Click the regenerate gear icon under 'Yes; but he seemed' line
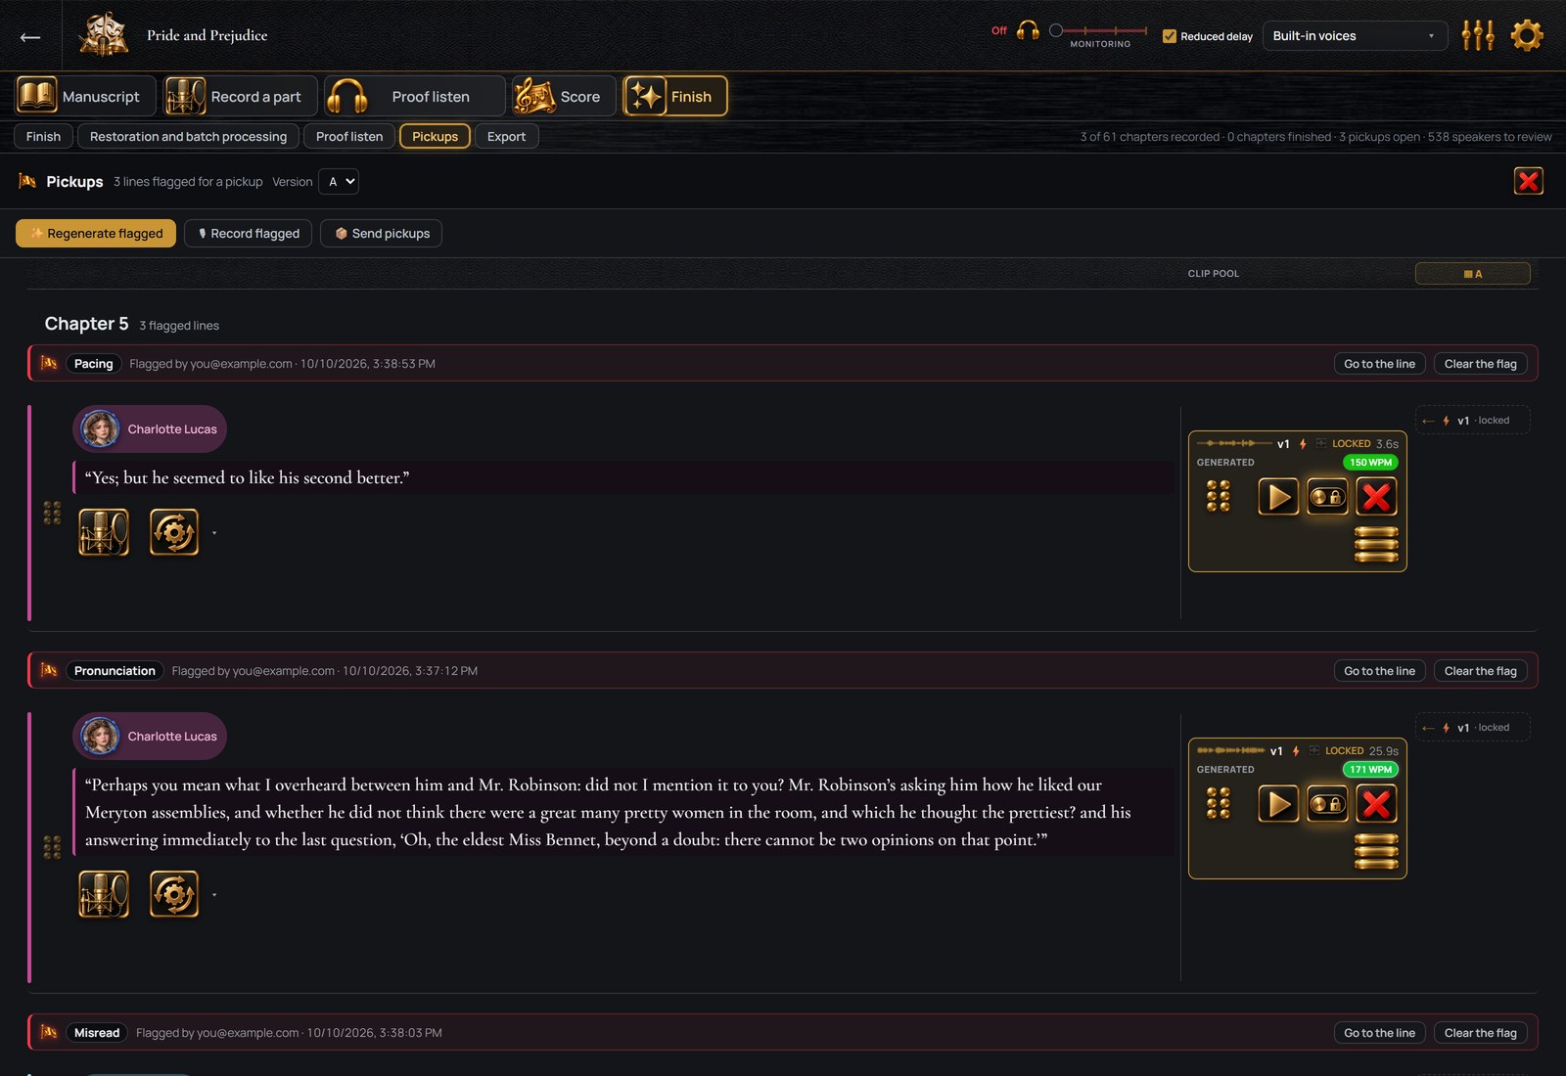The height and width of the screenshot is (1076, 1566). [174, 532]
